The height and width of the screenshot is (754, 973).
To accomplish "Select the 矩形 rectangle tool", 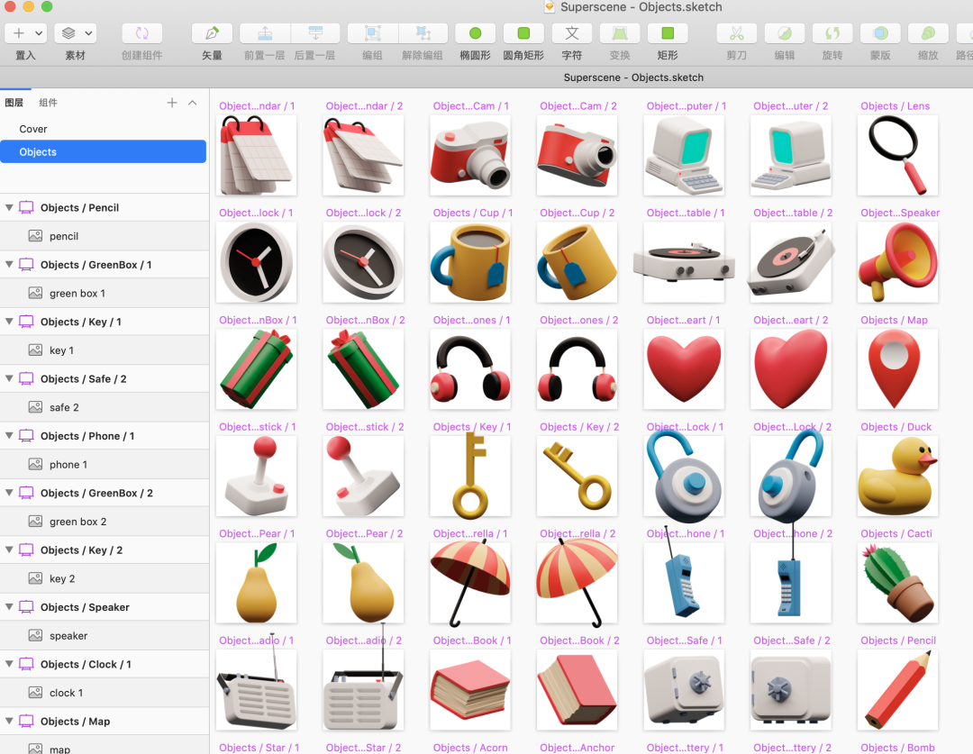I will 668,33.
